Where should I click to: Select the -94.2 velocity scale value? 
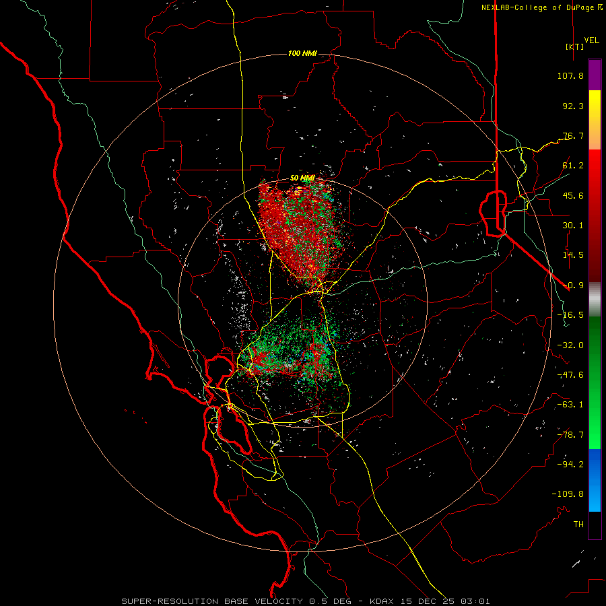pyautogui.click(x=570, y=464)
